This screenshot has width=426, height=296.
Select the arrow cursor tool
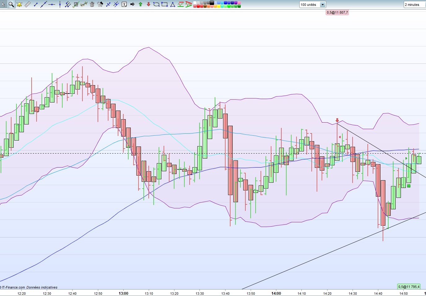(3, 4)
